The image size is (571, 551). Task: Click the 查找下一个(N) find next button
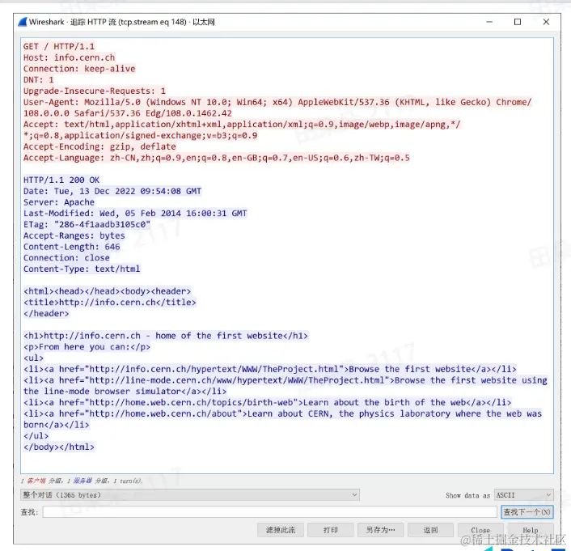[x=527, y=512]
